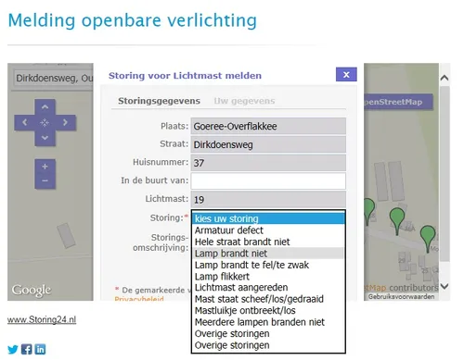Screen dimensions: 464x360
Task: Click the 'In de buurt van' field
Action: point(268,180)
